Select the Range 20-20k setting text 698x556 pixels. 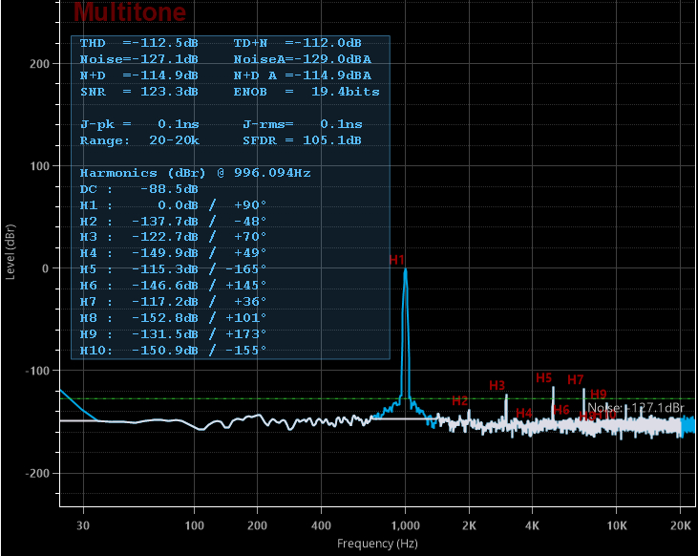(x=139, y=140)
